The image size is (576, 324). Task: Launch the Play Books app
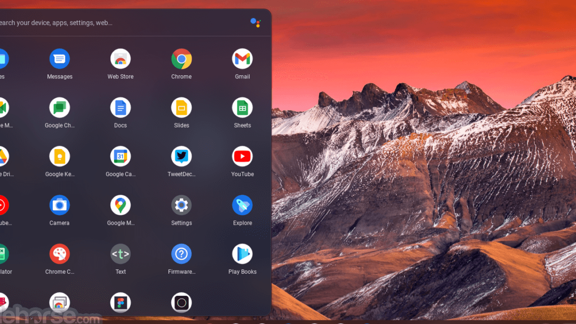click(x=242, y=255)
